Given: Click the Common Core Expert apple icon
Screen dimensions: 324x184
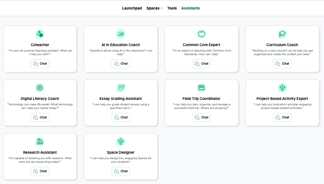Looking at the screenshot, I should click(202, 34).
